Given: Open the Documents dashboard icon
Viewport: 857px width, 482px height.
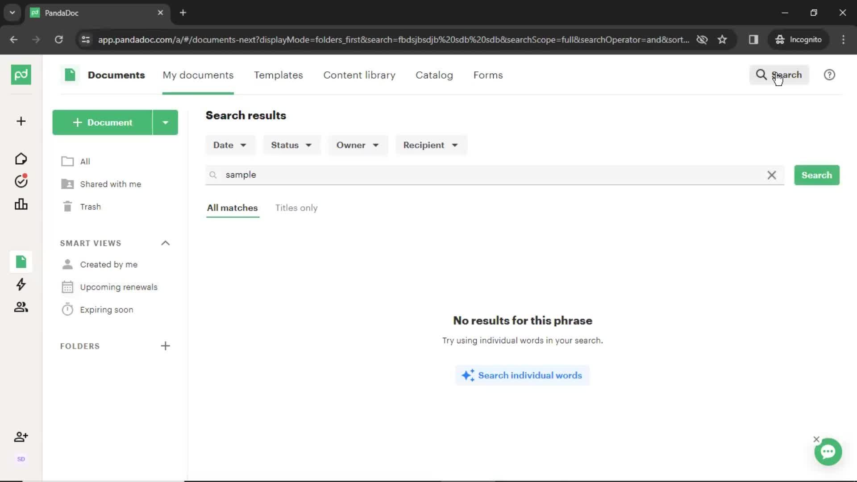Looking at the screenshot, I should coord(21,261).
